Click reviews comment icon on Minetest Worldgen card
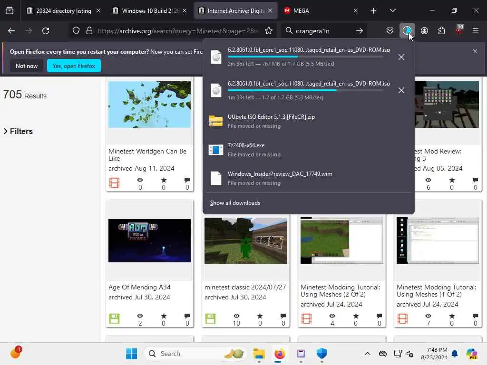Viewport: 487px width, 365px height. click(187, 180)
